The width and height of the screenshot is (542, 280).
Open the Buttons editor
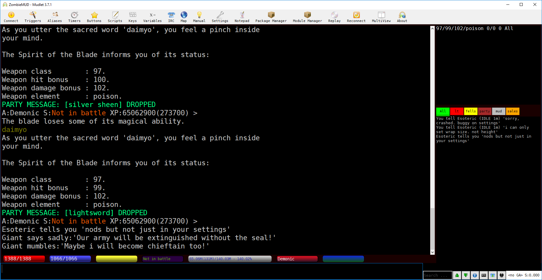pyautogui.click(x=94, y=17)
